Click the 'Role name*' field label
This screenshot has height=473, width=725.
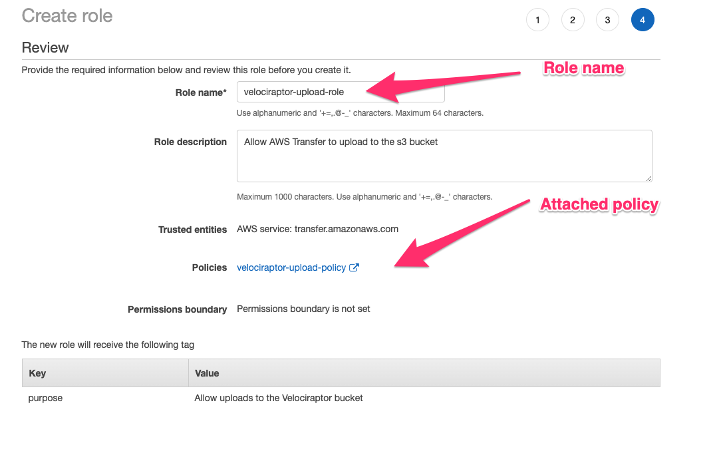[x=201, y=92]
